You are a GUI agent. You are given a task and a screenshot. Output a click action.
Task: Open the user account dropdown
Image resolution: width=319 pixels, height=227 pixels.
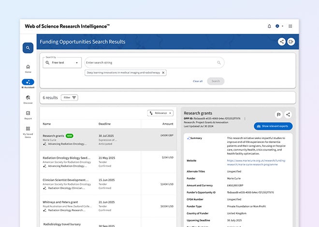point(279,26)
